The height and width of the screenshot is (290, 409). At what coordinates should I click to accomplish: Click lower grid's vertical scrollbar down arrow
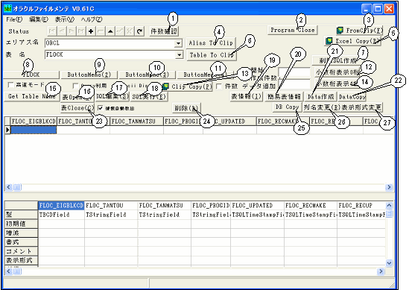[x=389, y=263]
